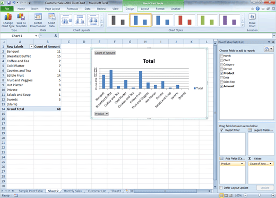The width and height of the screenshot is (276, 198).
Task: Enable Defer Layout Update checkbox
Action: (221, 188)
